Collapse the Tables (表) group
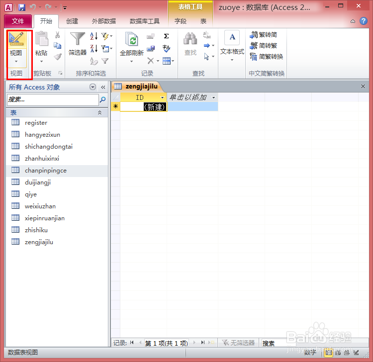Viewport: 373px width, 362px height. (x=99, y=112)
